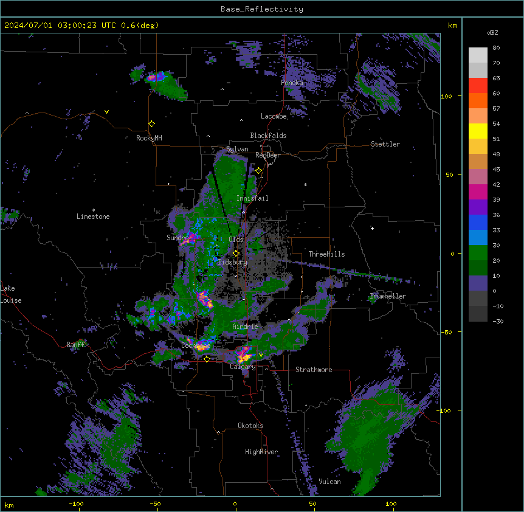This screenshot has width=524, height=512.
Task: Click the Lake Louise label
Action: tap(11, 294)
